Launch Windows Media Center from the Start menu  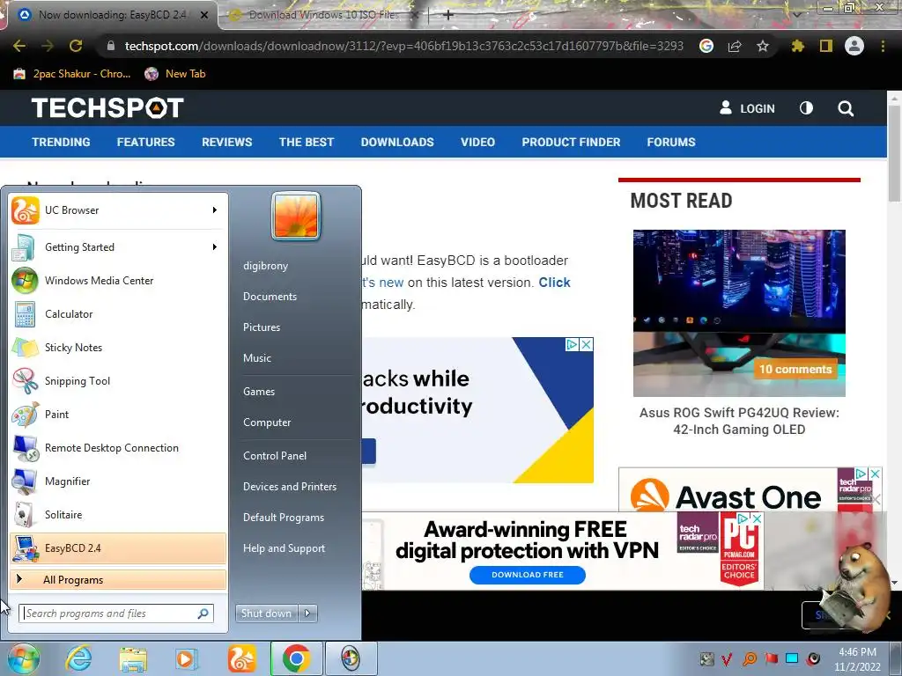117,281
